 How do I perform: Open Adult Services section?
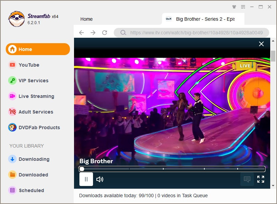click(x=31, y=112)
